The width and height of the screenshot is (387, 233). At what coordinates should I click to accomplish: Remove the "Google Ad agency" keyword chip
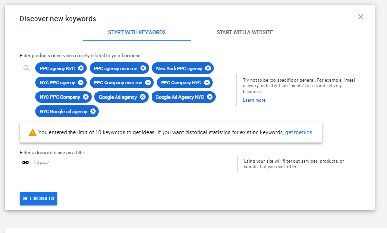[142, 97]
